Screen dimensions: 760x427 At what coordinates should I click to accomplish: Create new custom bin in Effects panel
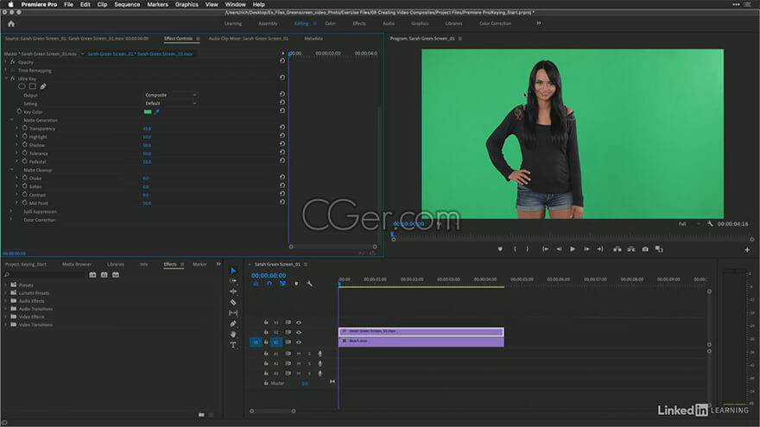[201, 414]
